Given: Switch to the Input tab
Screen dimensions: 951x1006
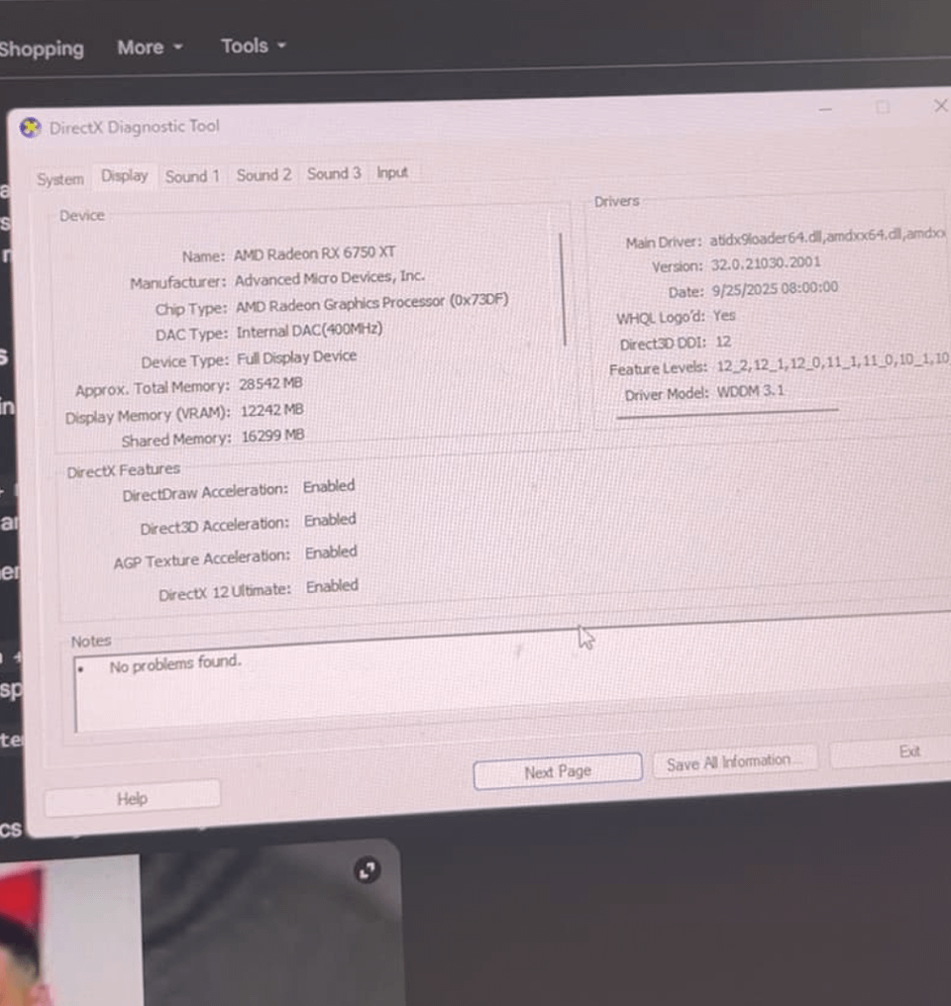Looking at the screenshot, I should point(392,172).
